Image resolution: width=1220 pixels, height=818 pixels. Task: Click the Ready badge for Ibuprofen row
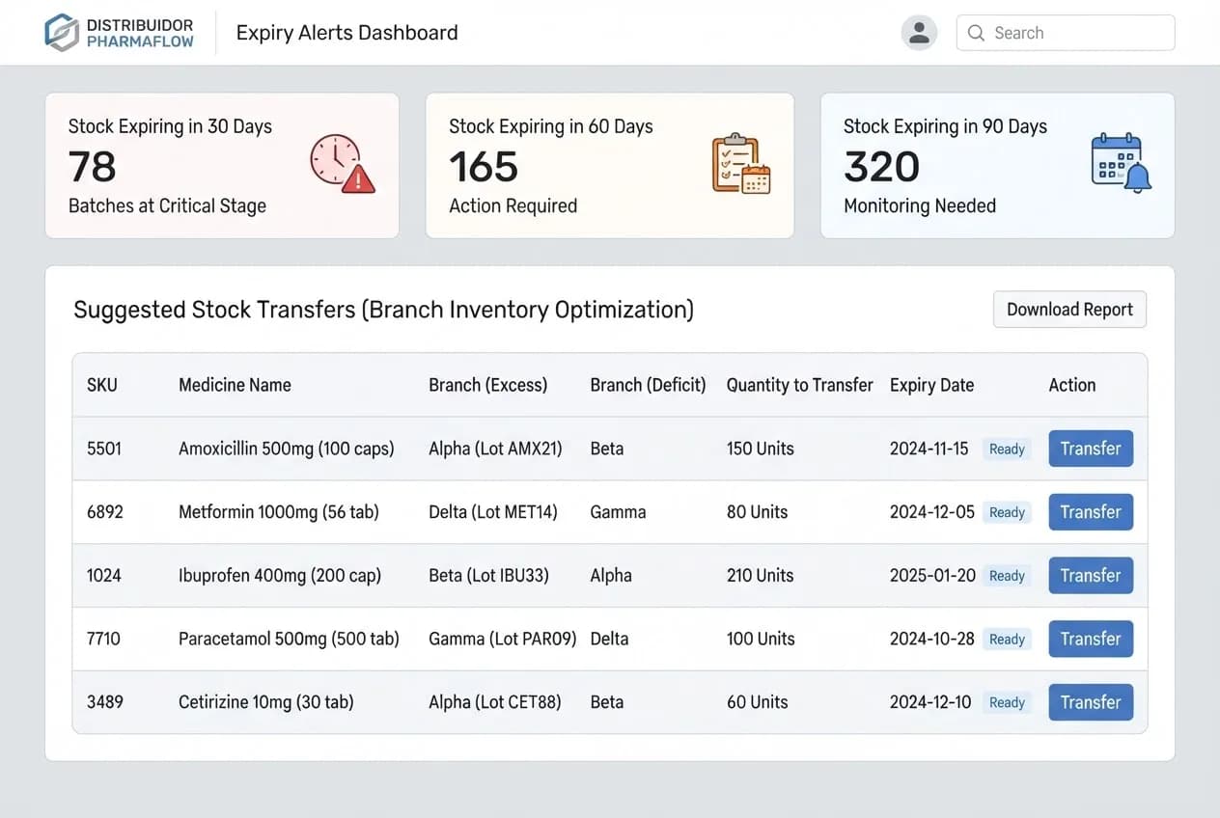click(x=1007, y=576)
